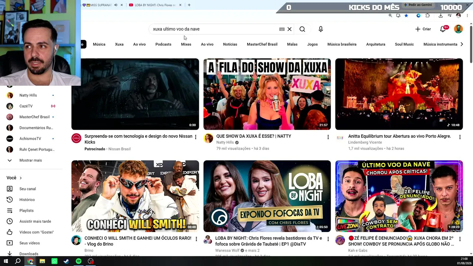Click the Criar create button
The width and height of the screenshot is (473, 266).
point(423,29)
